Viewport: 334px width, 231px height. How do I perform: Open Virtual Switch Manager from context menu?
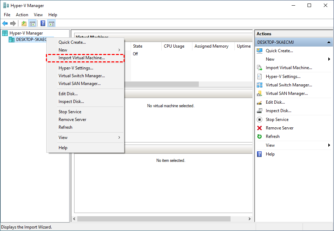pos(85,76)
